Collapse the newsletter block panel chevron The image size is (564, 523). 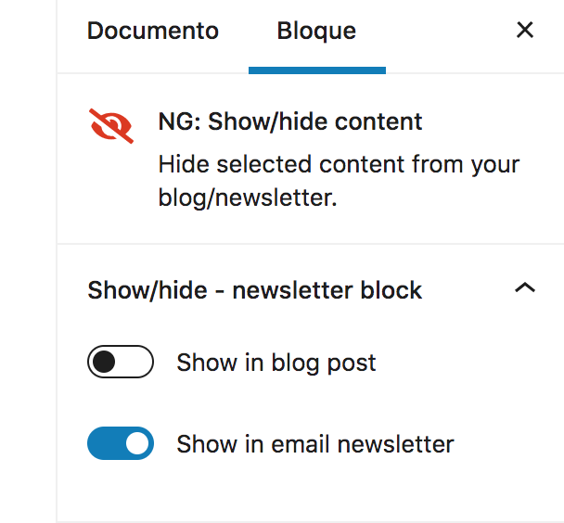[525, 288]
